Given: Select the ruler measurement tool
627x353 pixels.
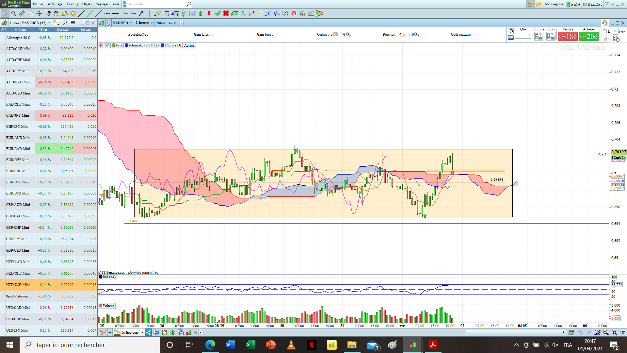Looking at the screenshot, I should [22, 13].
